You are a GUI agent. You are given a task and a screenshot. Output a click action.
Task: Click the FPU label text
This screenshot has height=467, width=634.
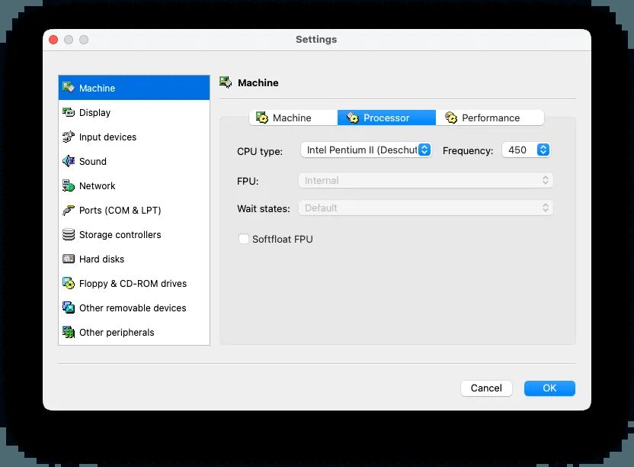click(248, 181)
